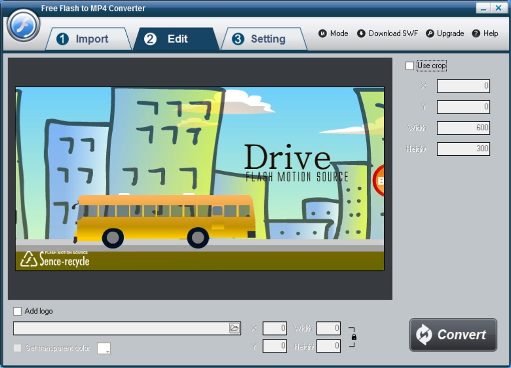Select the crop Height field showing 300

[463, 149]
